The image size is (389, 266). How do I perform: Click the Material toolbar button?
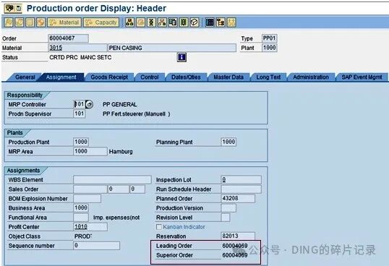(64, 22)
